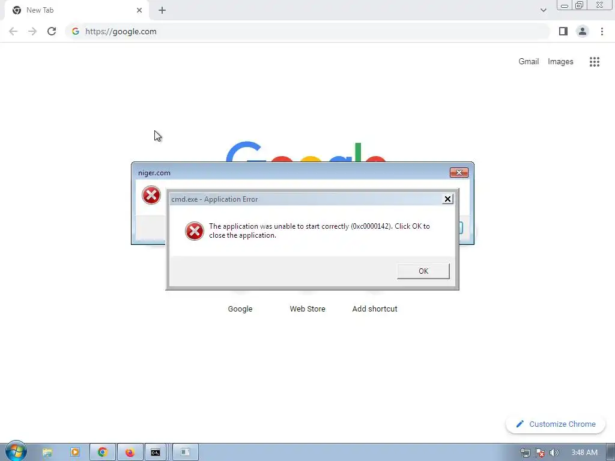Screen dimensions: 615x461
Task: Click the Google site icon in address bar
Action: coord(76,31)
